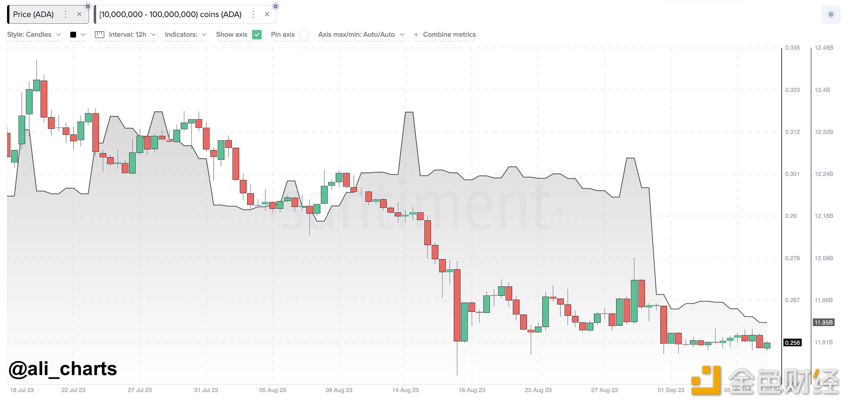Screen dimensions: 844x400
Task: Expand the chevron next to the color swatch
Action: [x=83, y=35]
